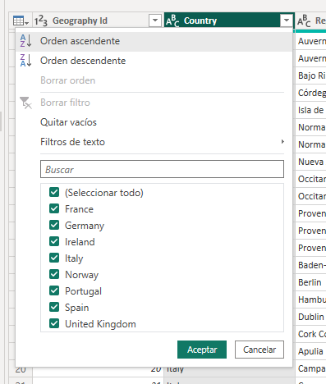326x384 pixels.
Task: Select Quitar vacíos
Action: click(x=154, y=122)
